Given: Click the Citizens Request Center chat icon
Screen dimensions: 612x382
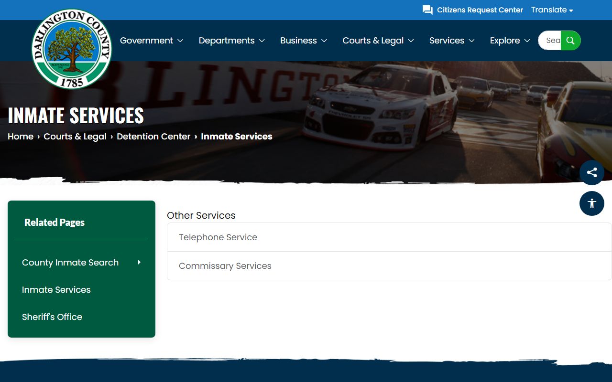Looking at the screenshot, I should tap(427, 10).
